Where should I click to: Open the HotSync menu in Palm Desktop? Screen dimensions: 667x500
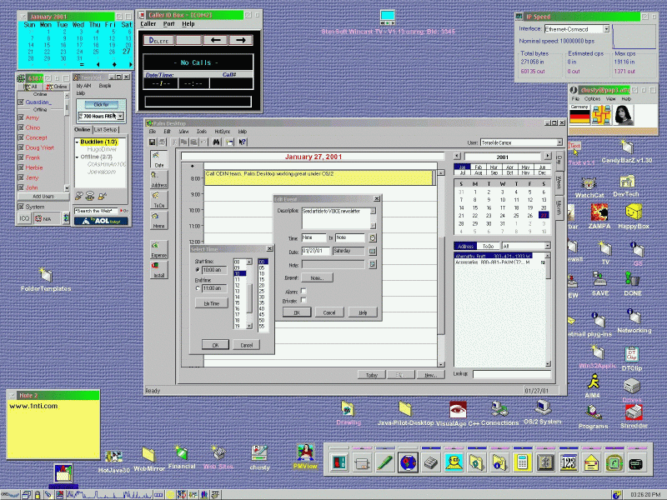coord(222,132)
